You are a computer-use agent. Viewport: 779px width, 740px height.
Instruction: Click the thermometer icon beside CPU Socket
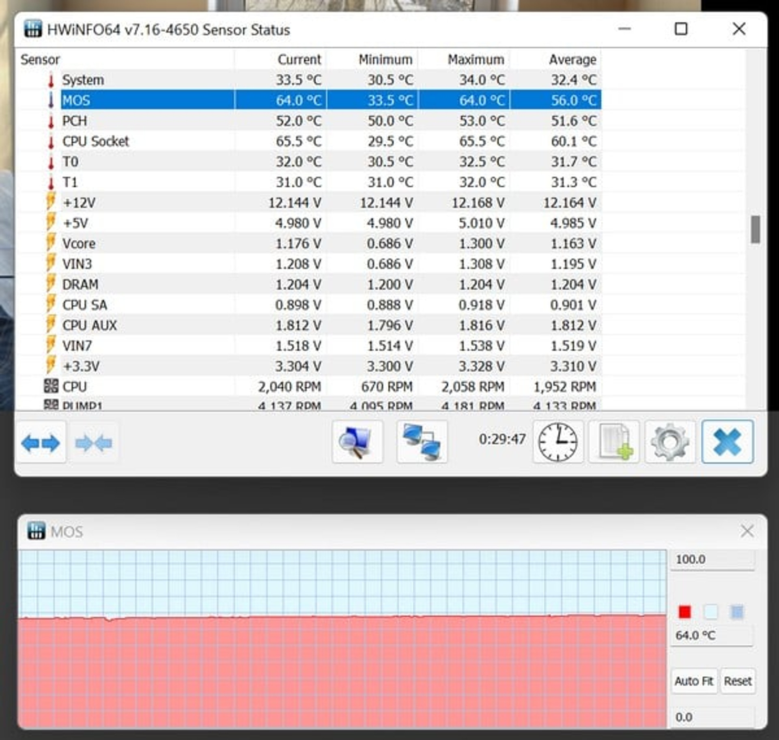click(x=51, y=142)
